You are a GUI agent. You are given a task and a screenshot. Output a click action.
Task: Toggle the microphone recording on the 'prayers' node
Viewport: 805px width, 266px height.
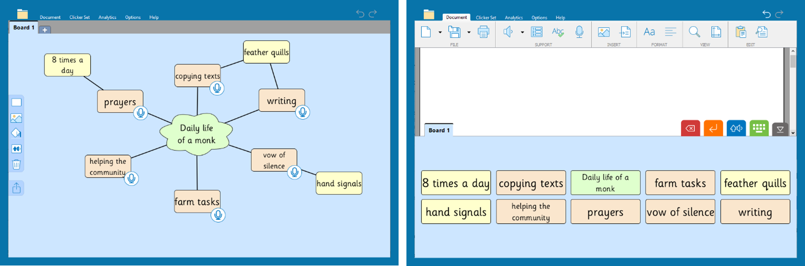pyautogui.click(x=140, y=113)
